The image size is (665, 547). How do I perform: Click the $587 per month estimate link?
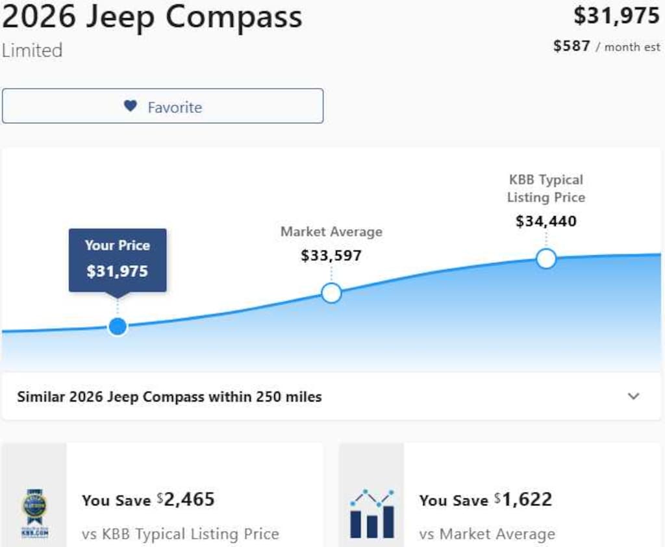(607, 46)
